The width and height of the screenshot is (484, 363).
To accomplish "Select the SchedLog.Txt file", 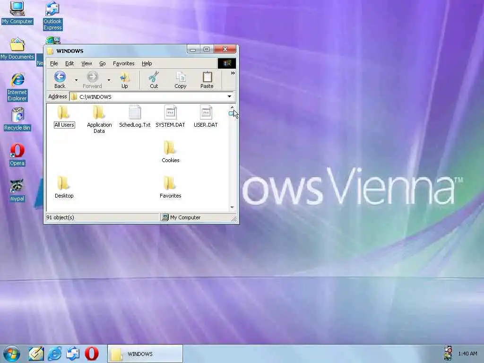I will (x=135, y=116).
